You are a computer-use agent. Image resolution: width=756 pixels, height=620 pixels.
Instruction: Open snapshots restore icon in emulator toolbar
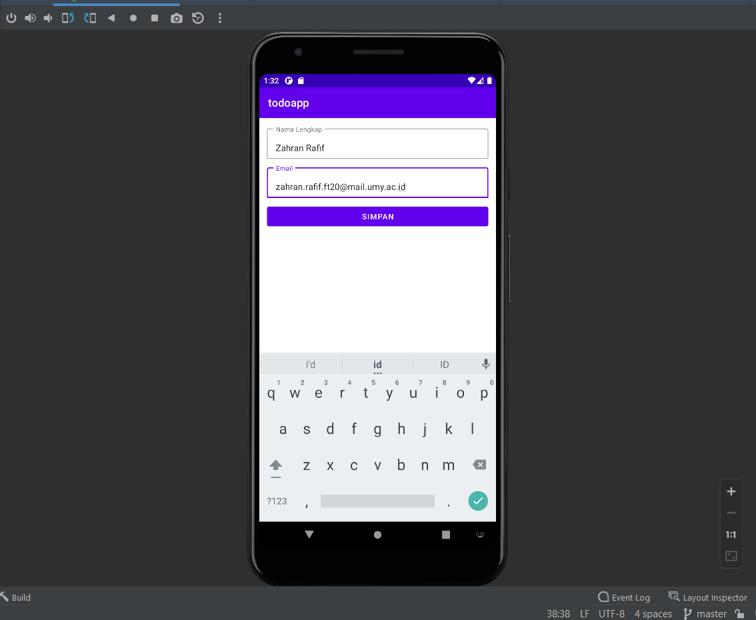[x=198, y=18]
